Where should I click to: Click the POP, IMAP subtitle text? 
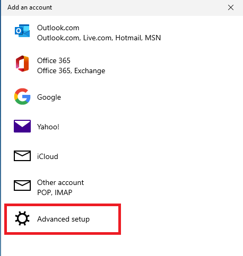pos(55,192)
